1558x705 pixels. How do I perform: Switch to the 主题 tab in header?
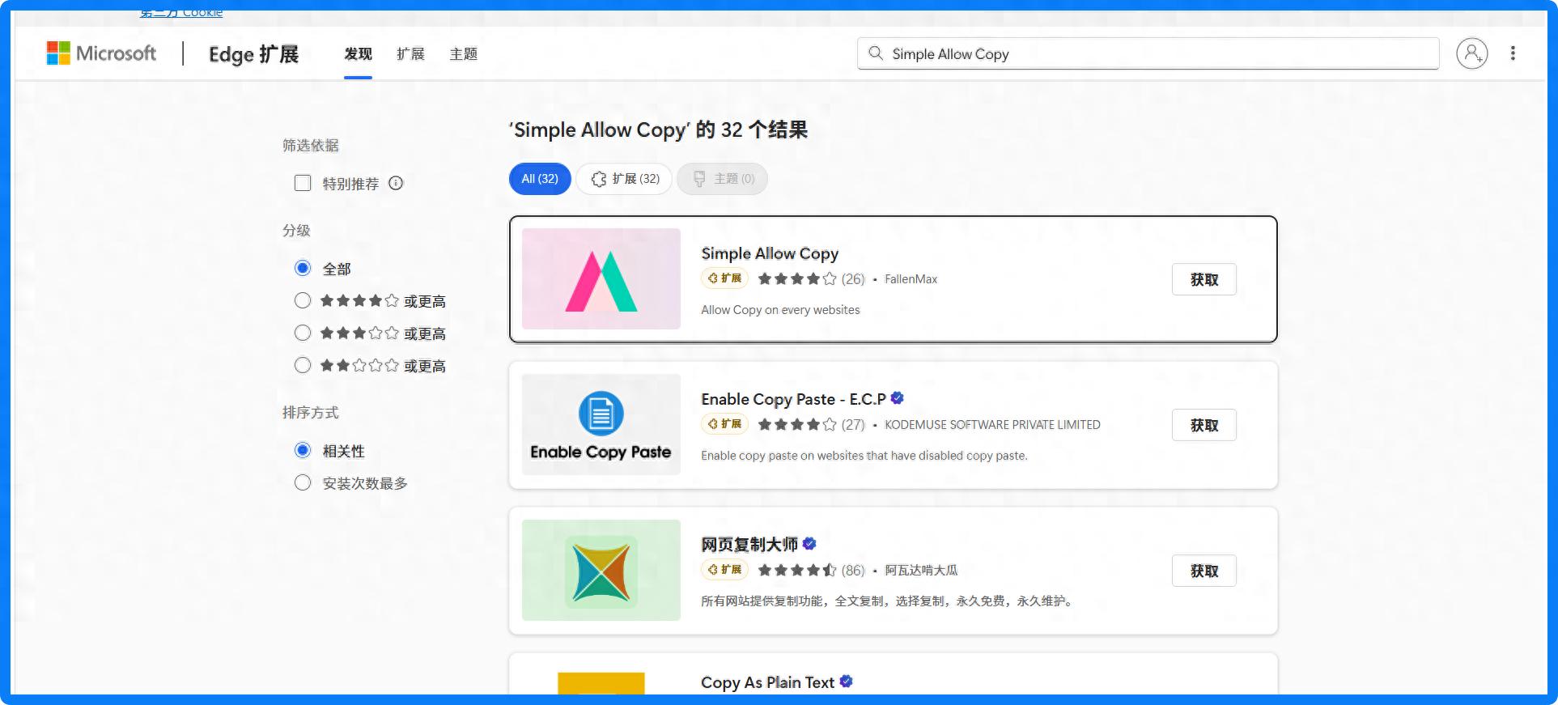(464, 54)
